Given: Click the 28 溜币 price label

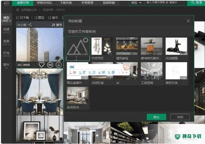Looking at the screenshot, I should coord(57,25).
